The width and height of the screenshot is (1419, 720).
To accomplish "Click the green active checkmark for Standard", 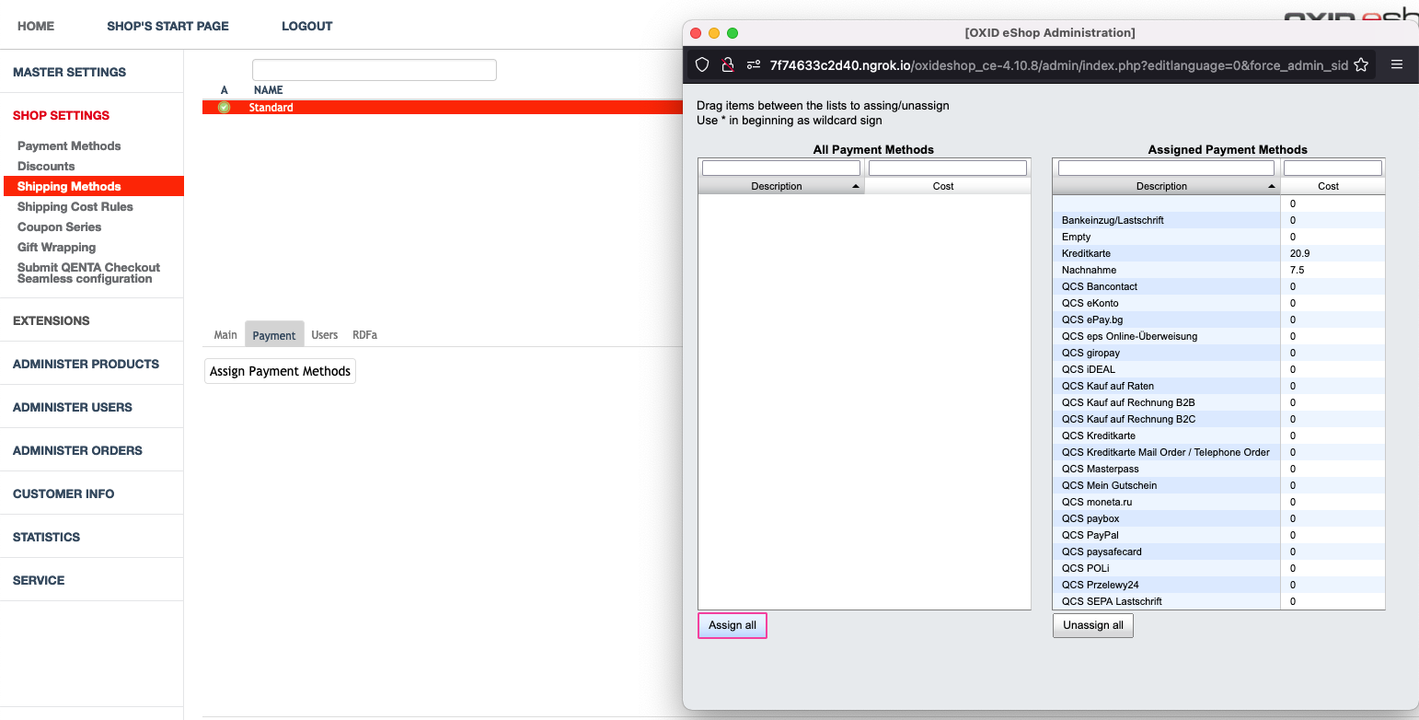I will 224,108.
